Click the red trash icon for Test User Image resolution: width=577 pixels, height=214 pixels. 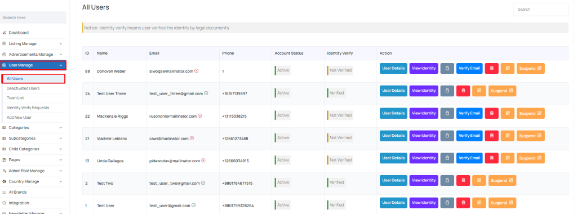coord(463,203)
